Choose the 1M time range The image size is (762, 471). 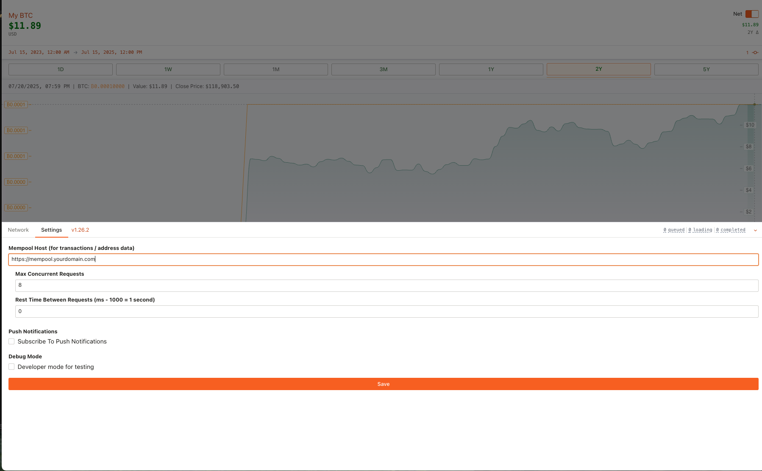click(276, 69)
